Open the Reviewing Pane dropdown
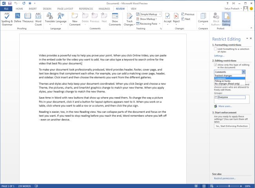Image resolution: width=255 pixels, height=188 pixels. tap(160, 24)
